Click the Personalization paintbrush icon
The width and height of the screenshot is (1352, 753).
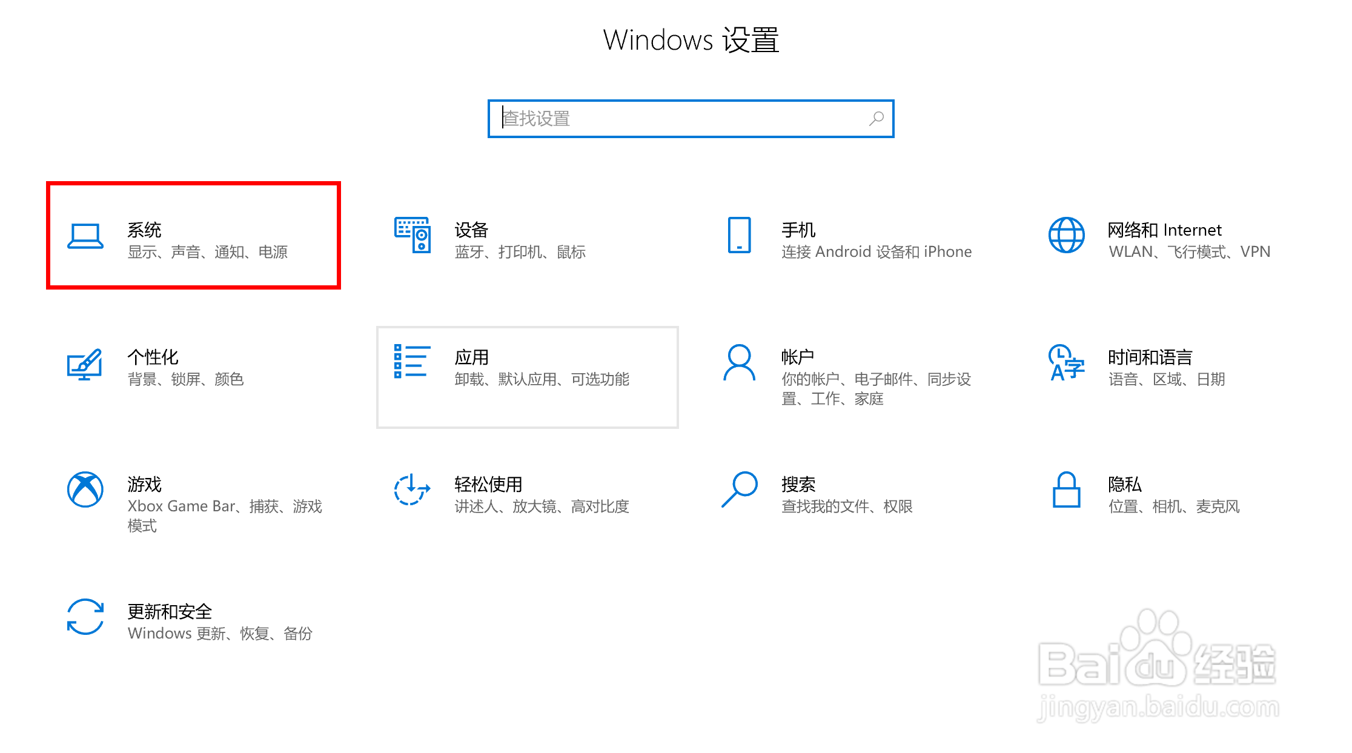tap(85, 364)
